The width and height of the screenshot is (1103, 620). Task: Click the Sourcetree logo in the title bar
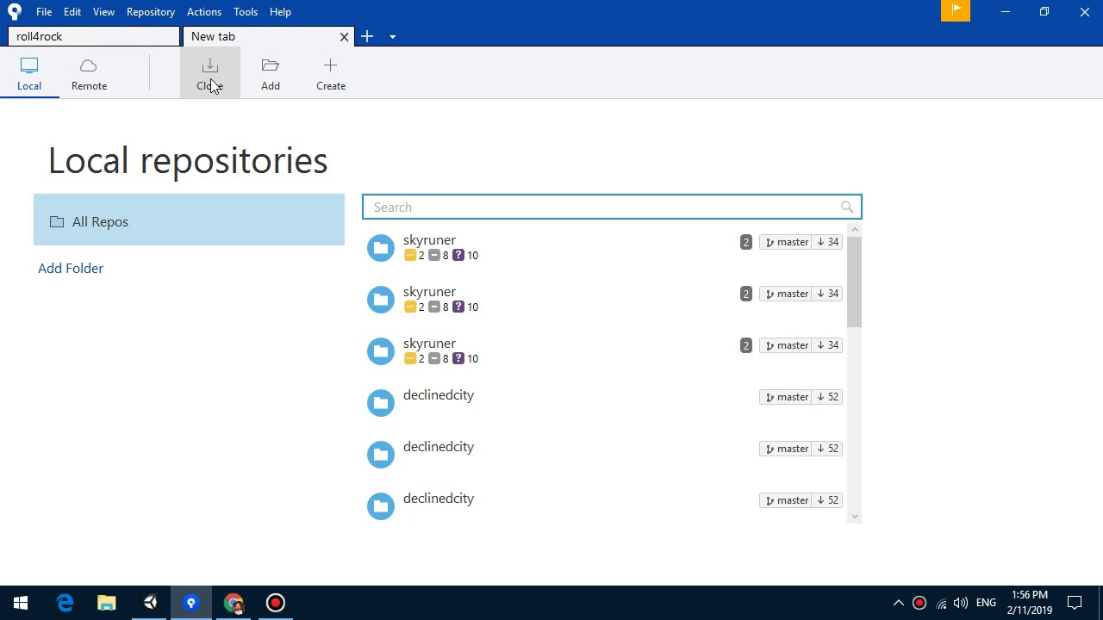15,12
